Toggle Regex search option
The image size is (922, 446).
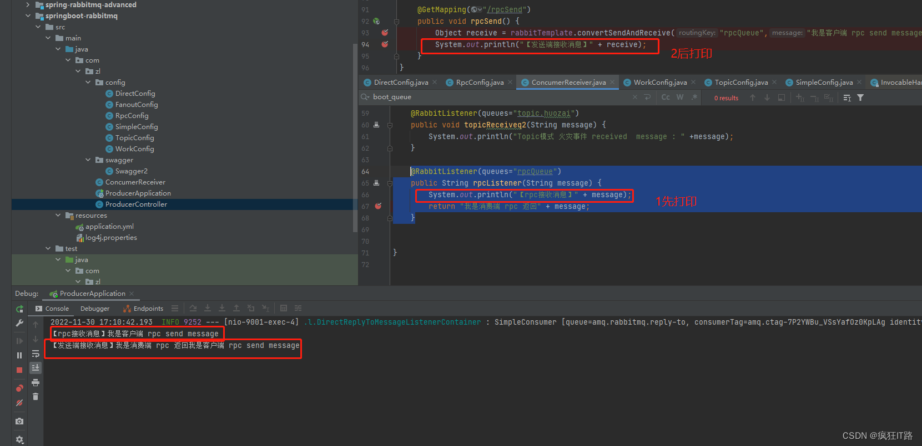pos(694,98)
